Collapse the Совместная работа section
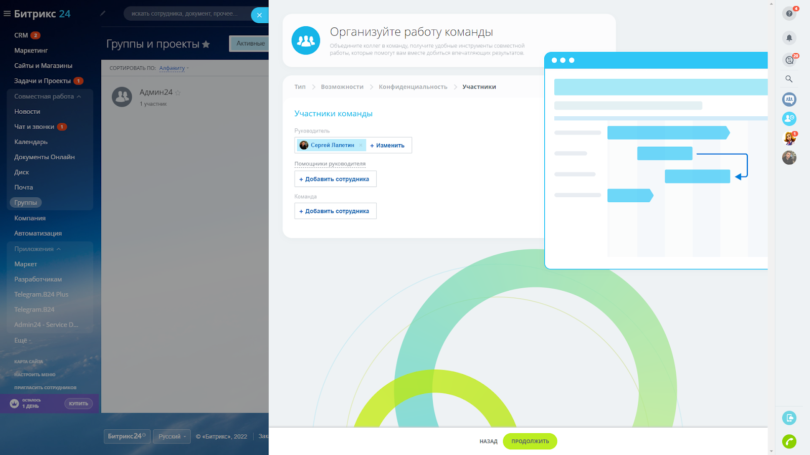This screenshot has height=455, width=810. point(48,97)
